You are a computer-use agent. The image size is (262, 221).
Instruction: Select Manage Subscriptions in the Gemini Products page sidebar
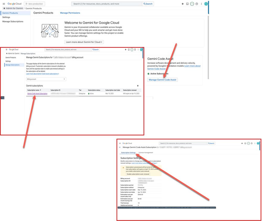click(13, 21)
